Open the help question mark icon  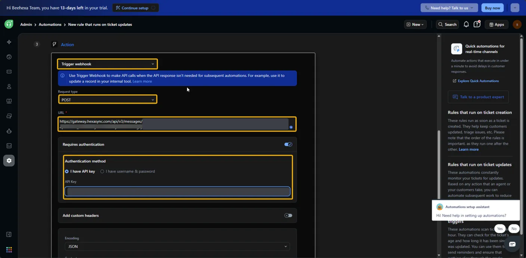coord(477,24)
